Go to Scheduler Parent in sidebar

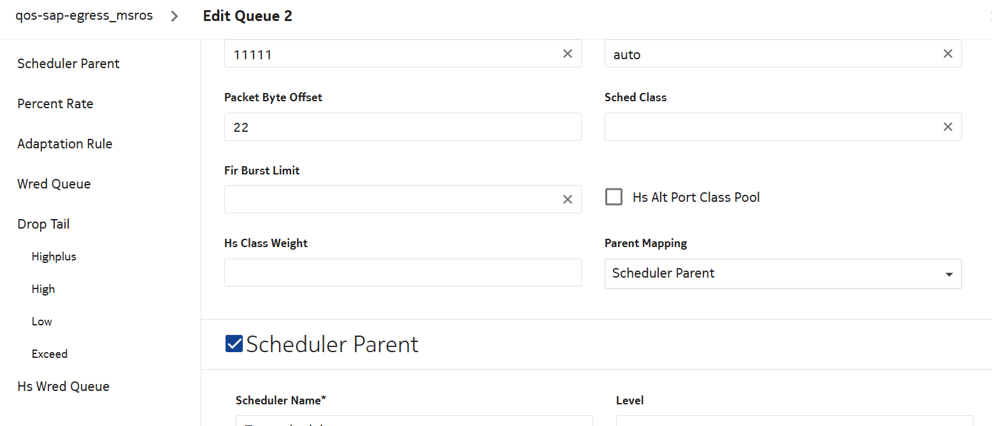[x=68, y=64]
